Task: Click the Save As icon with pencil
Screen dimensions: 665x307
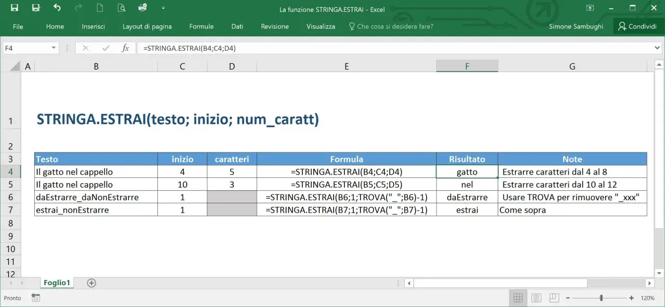Action: click(x=36, y=8)
